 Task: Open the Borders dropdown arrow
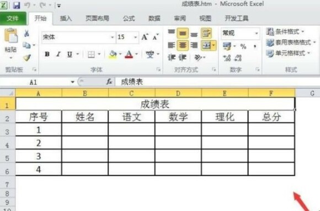pos(99,54)
